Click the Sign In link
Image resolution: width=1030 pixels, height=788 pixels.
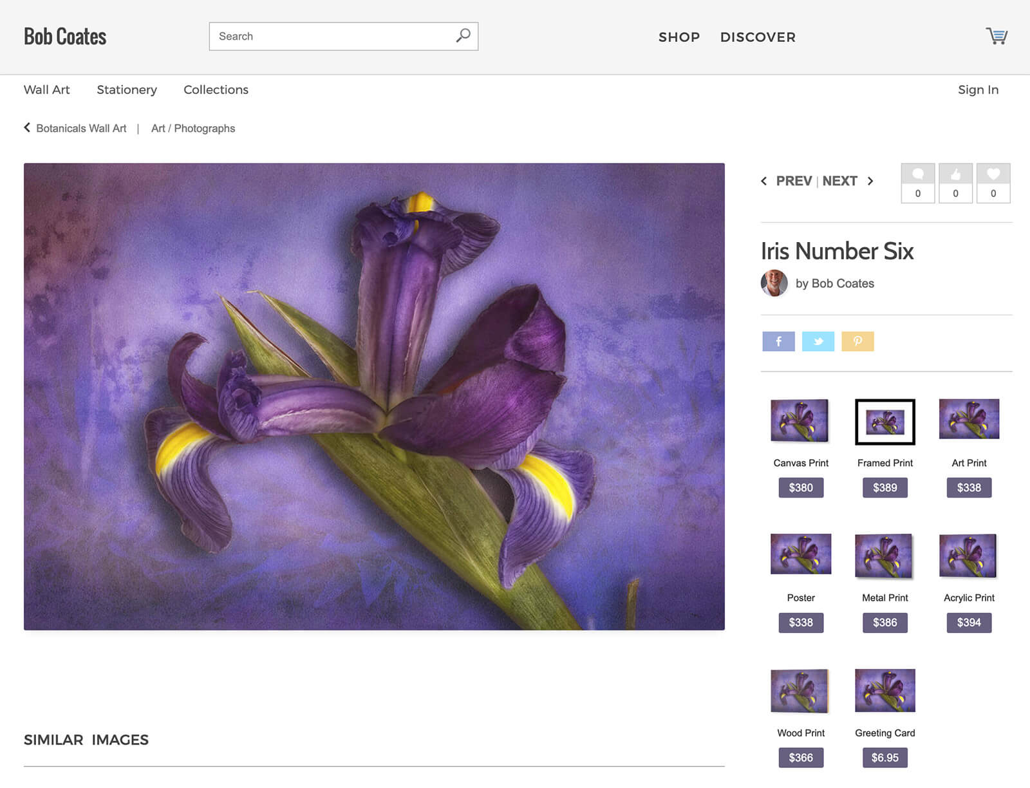[x=978, y=89]
